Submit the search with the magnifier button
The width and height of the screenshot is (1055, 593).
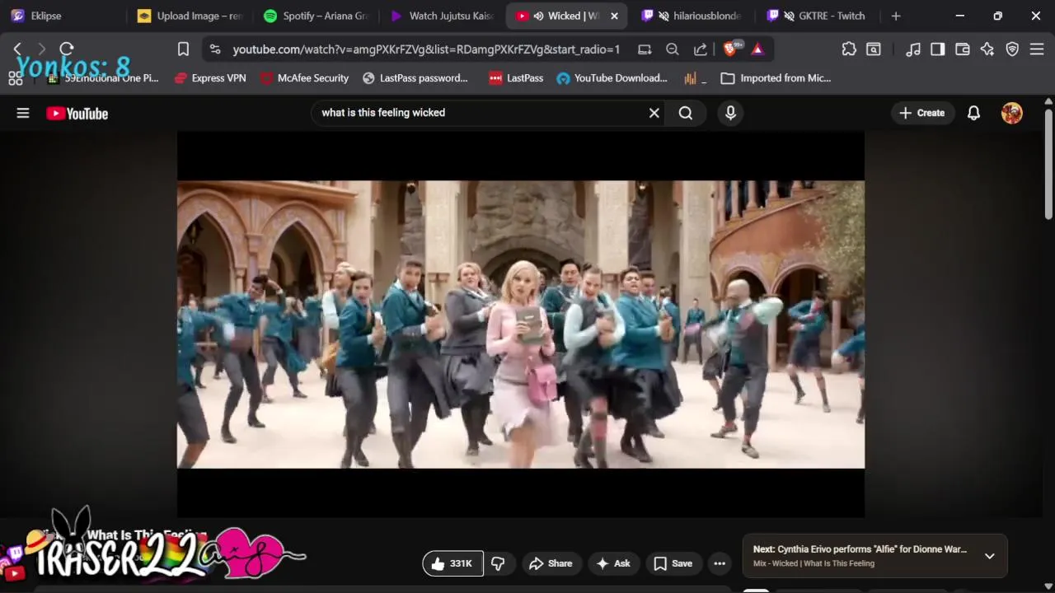point(686,113)
